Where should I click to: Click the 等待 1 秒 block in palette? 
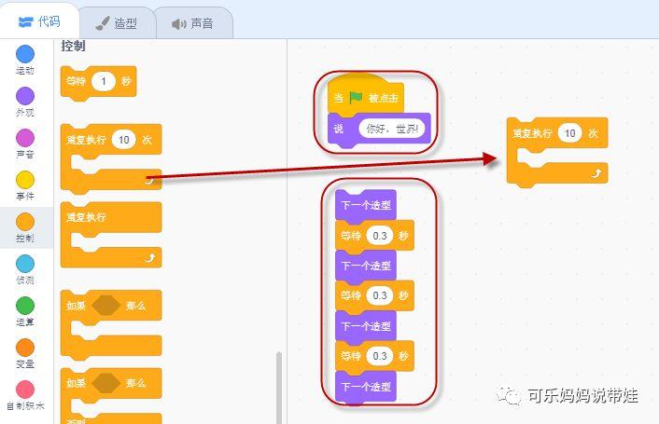[x=98, y=83]
